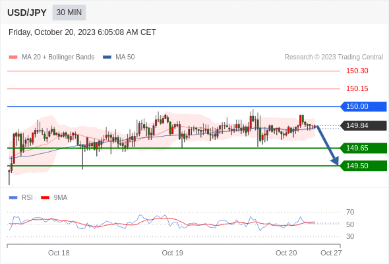Screen dimensions: 389x264
Task: Select the USD/JPY pair title
Action: point(27,13)
